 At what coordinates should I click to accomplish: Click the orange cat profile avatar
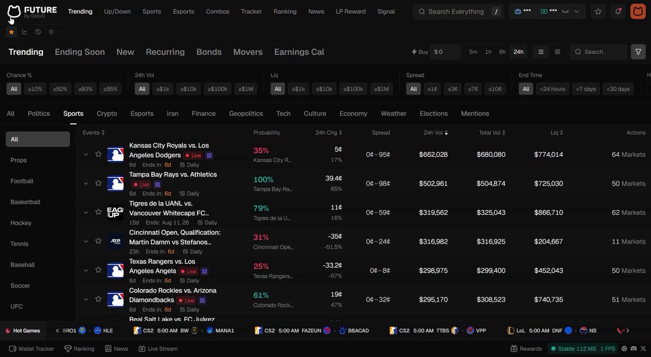click(x=638, y=11)
